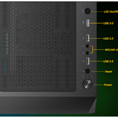Click the "USB 2.0" label above MIC/HD-A label
This screenshot has width=118, height=118.
[108, 39]
